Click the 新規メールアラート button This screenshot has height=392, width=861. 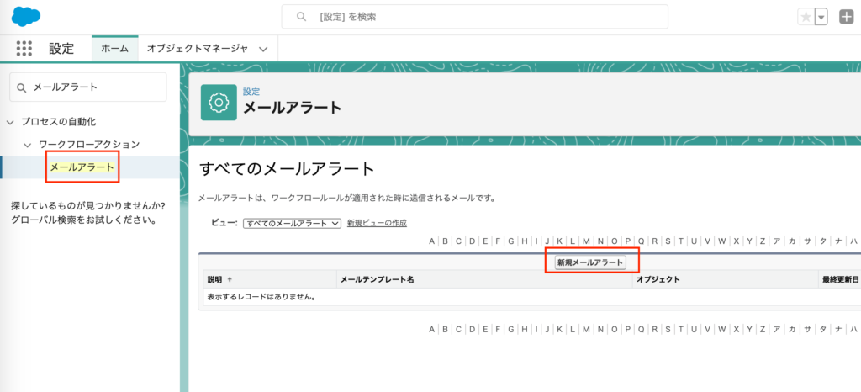pyautogui.click(x=591, y=262)
